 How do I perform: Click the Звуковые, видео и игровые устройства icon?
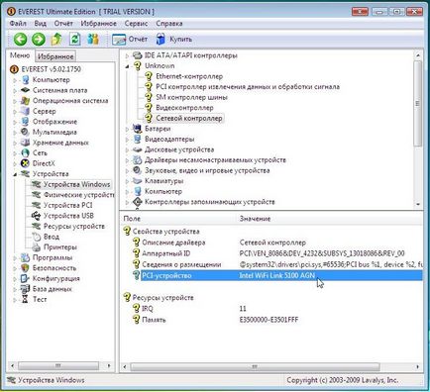coord(138,170)
